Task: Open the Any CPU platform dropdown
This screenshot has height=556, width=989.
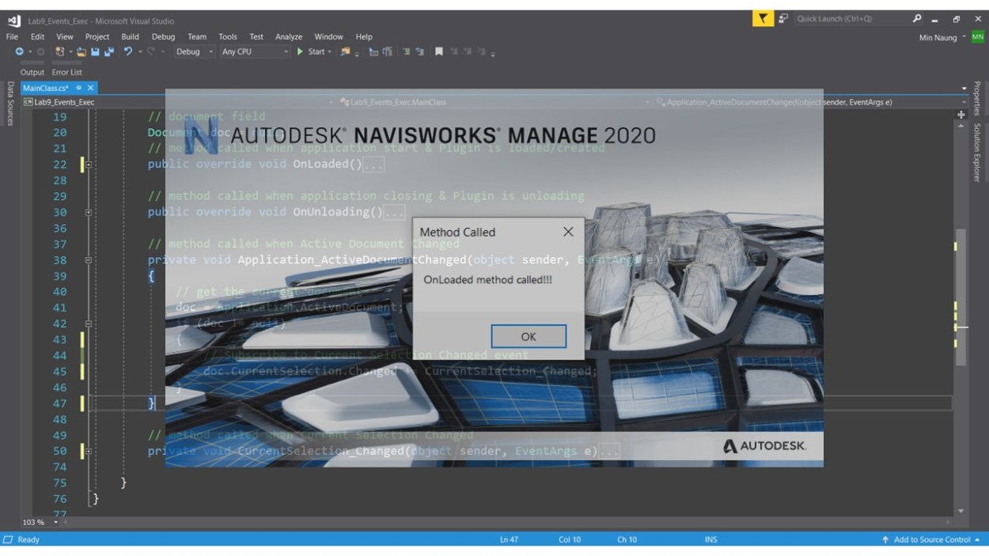Action: point(255,52)
